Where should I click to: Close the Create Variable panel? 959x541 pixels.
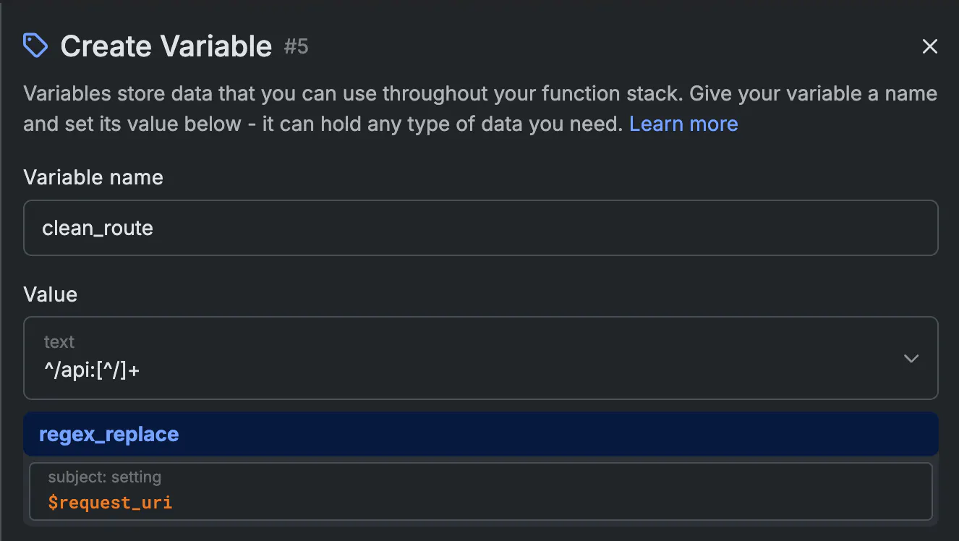pyautogui.click(x=929, y=47)
